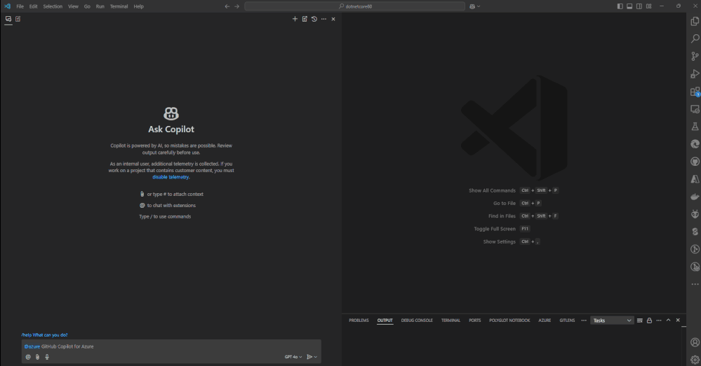The height and width of the screenshot is (366, 701).
Task: Start a new chat with plus icon
Action: 295,19
